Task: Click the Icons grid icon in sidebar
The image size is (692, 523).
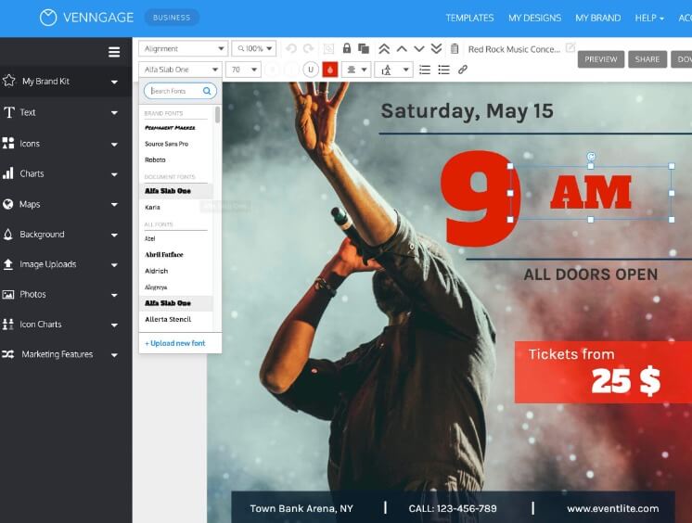Action: pyautogui.click(x=8, y=143)
